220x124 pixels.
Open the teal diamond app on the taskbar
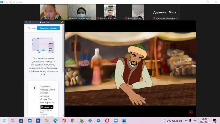[x=90, y=121]
